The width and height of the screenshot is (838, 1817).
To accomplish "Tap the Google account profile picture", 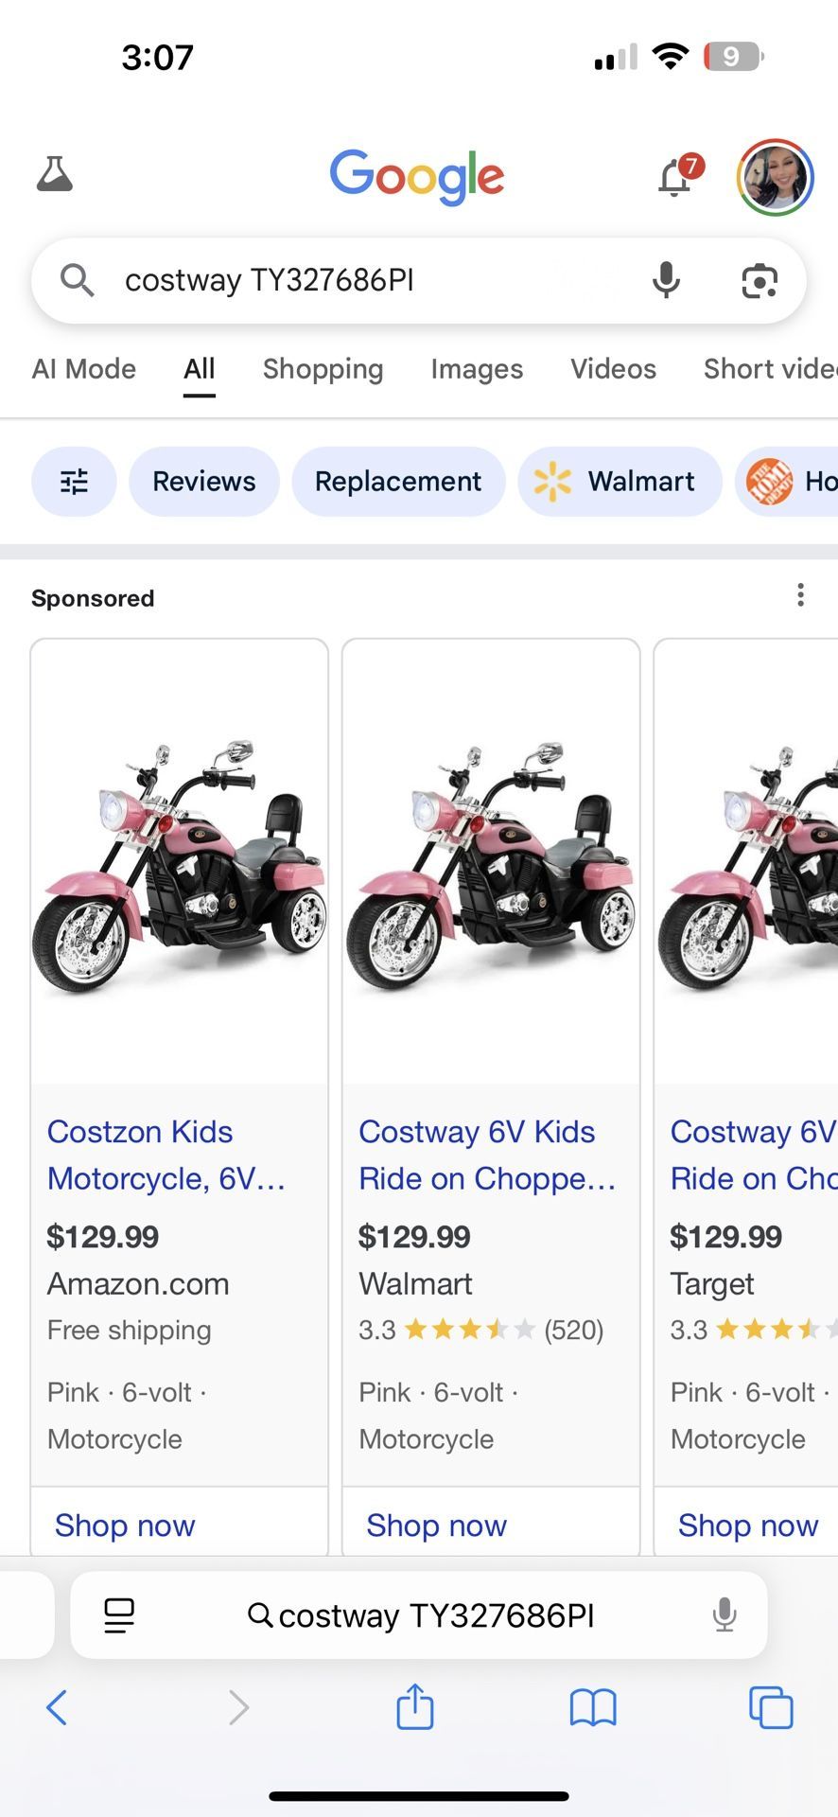I will coord(775,177).
